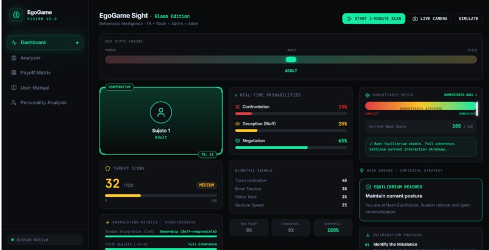Click the Granulation Metrics arrow icon

(107, 222)
